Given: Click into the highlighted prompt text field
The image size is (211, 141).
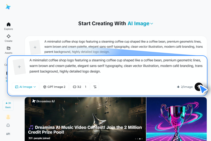Looking at the screenshot, I should click(116, 66).
